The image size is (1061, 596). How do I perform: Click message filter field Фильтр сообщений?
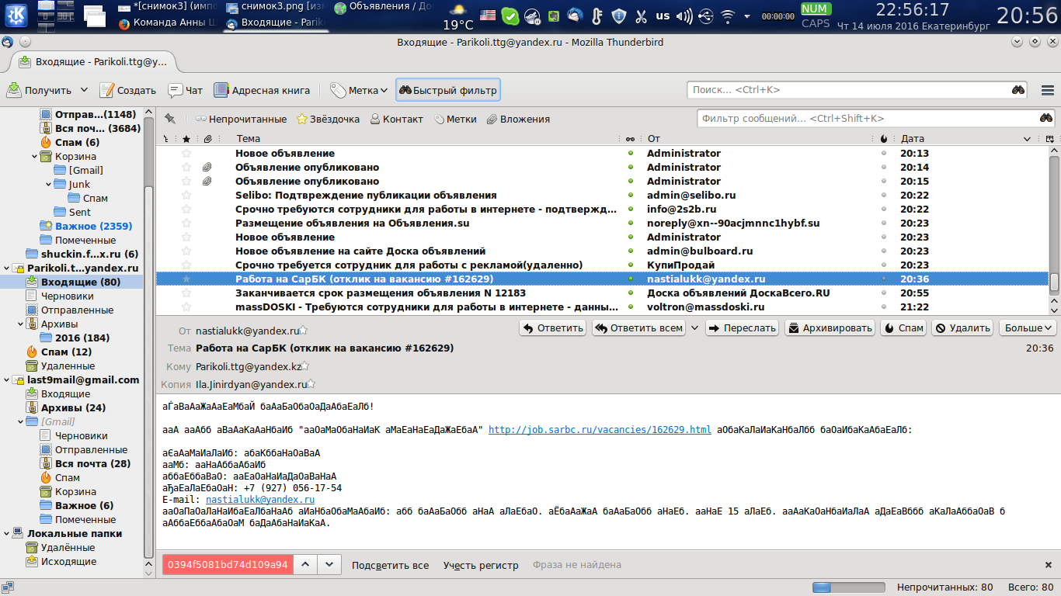(876, 119)
